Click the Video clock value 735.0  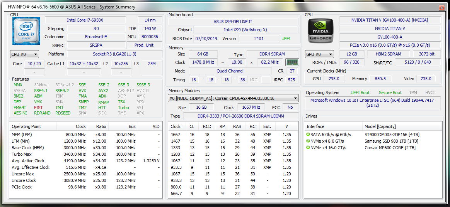click(426, 79)
